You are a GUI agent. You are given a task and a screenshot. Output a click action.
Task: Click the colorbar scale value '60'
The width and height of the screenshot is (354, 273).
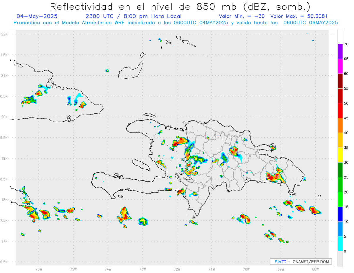coord(346,74)
